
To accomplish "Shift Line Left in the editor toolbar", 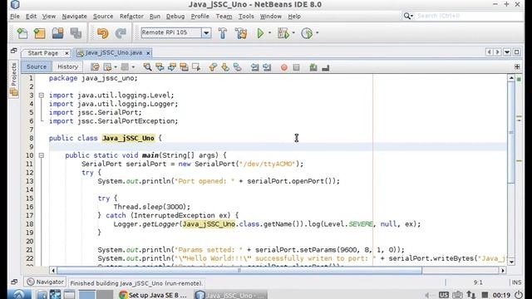I will click(254, 67).
